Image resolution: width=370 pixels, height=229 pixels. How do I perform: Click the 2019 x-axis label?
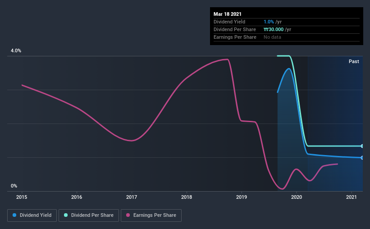click(242, 197)
